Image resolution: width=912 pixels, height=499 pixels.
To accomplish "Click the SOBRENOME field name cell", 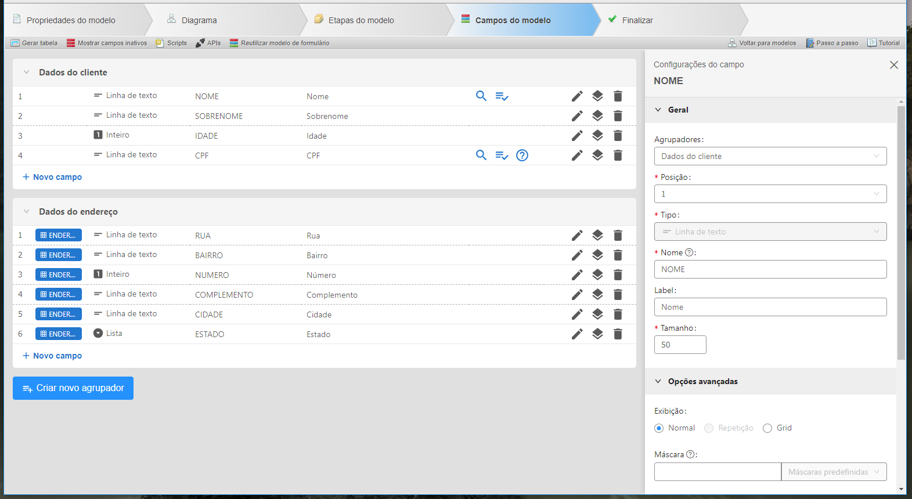I will tap(219, 116).
